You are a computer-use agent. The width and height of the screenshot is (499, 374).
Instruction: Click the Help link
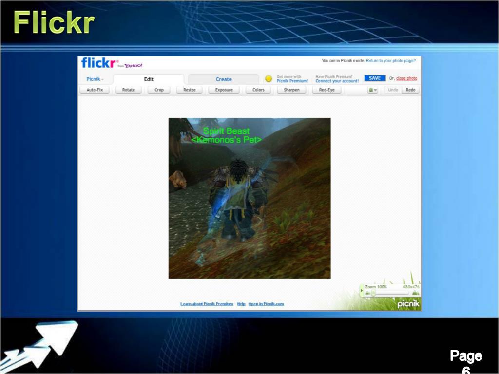pyautogui.click(x=241, y=304)
